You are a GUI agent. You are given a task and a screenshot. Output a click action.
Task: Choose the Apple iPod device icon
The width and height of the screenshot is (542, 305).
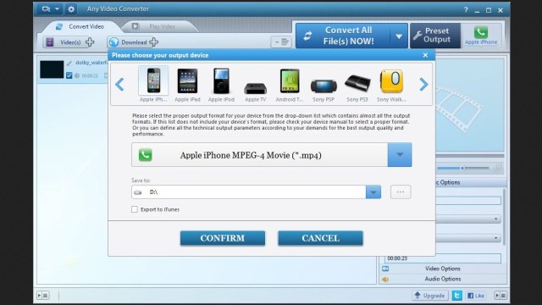coord(221,81)
